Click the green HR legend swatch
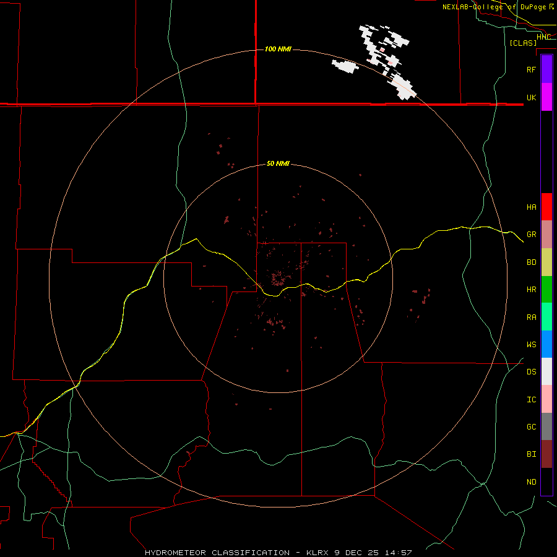Viewport: 557px width, 557px height. tap(546, 290)
